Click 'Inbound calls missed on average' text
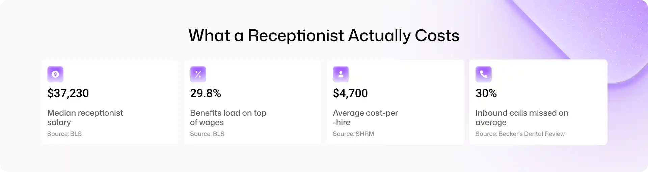This screenshot has height=172, width=648. [x=522, y=117]
